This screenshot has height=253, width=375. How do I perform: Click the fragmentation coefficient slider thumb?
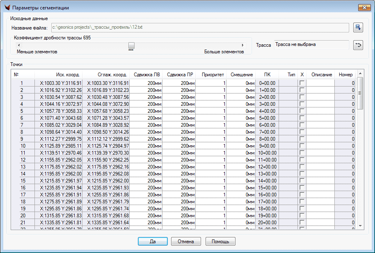pyautogui.click(x=131, y=45)
